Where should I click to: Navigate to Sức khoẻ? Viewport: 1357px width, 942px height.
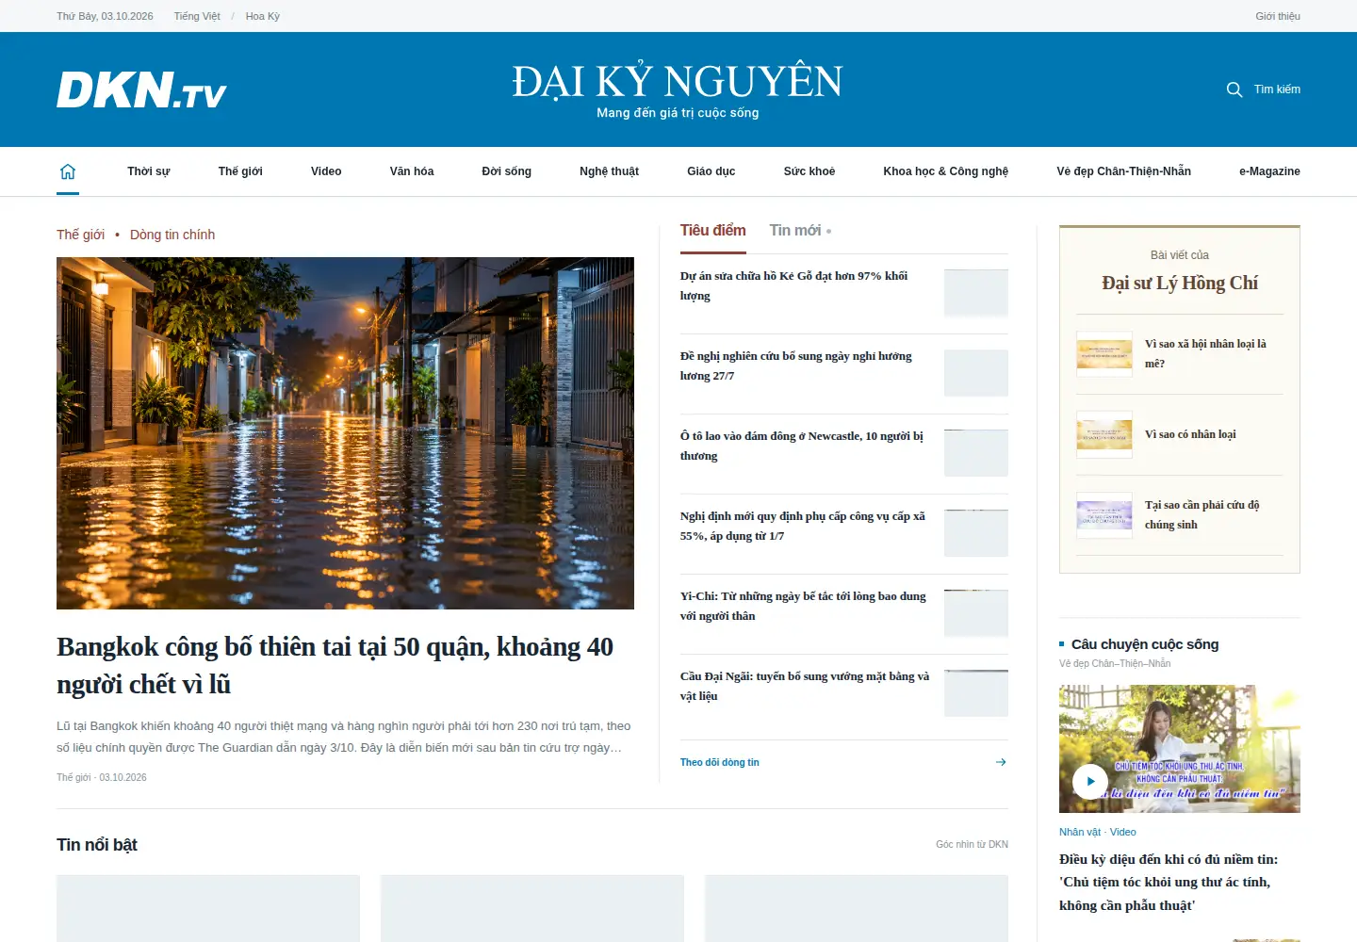tap(809, 171)
